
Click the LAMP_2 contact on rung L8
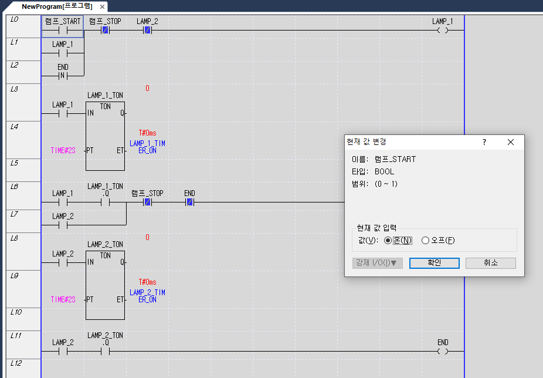point(63,262)
